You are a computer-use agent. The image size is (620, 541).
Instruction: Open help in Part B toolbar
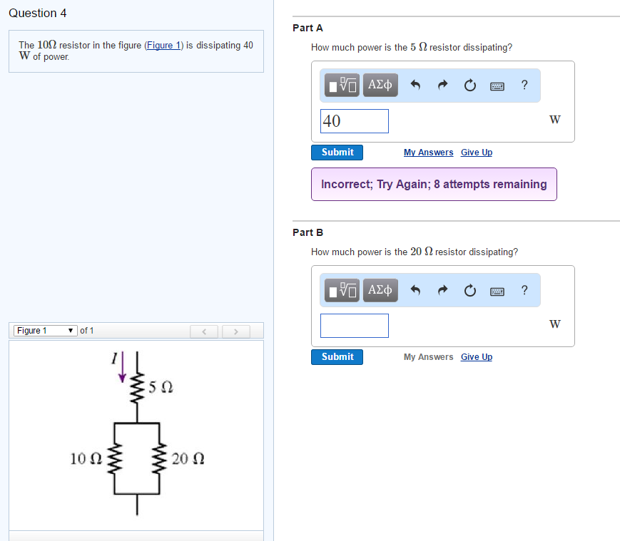coord(524,290)
